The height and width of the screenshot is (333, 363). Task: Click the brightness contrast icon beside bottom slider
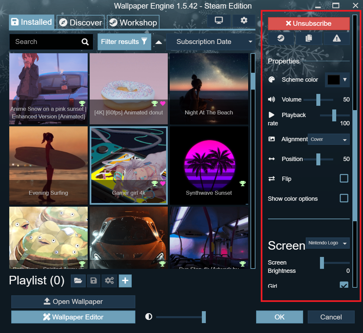tap(149, 316)
